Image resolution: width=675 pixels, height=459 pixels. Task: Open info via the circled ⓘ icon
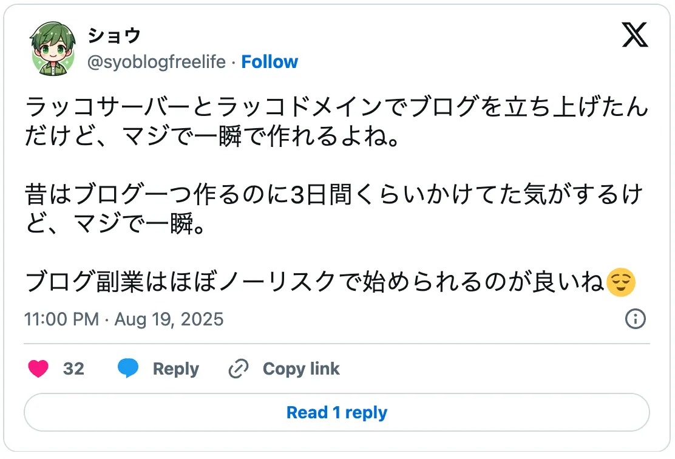[634, 319]
